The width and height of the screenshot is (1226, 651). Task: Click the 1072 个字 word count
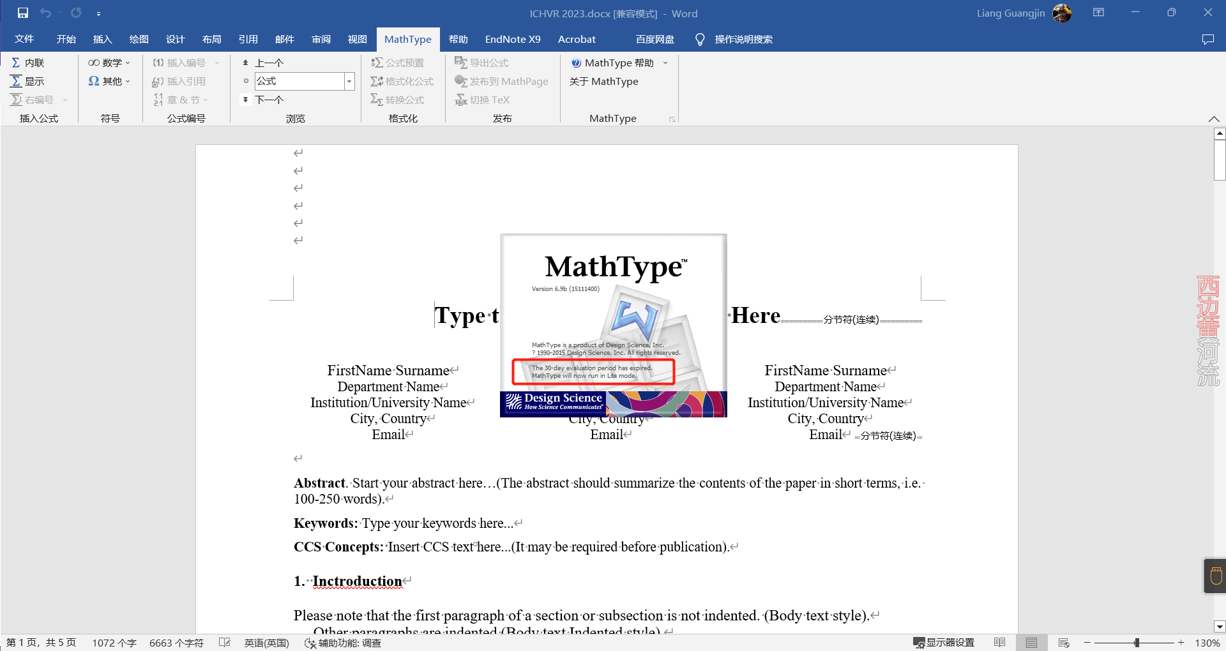tap(114, 643)
